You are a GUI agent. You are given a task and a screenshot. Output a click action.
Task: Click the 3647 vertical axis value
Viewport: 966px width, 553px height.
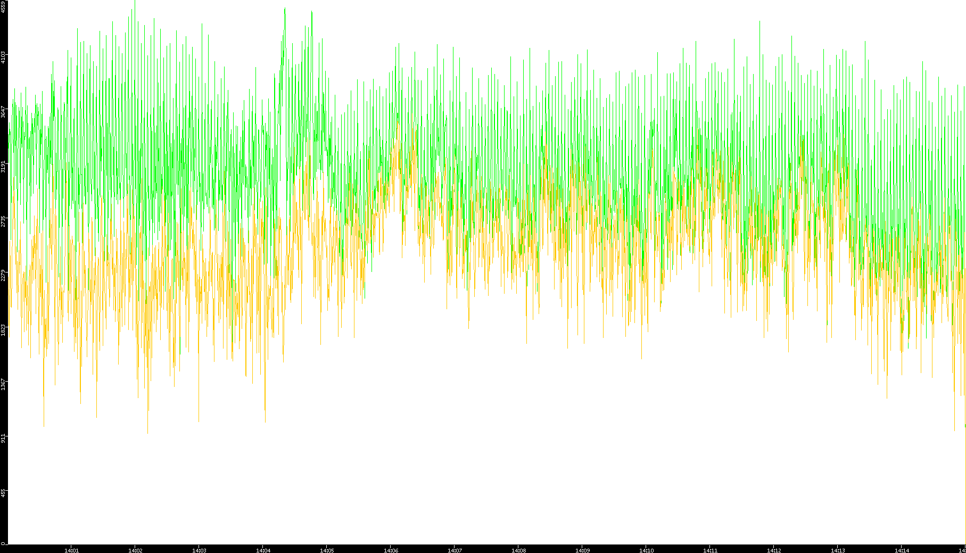(3, 112)
